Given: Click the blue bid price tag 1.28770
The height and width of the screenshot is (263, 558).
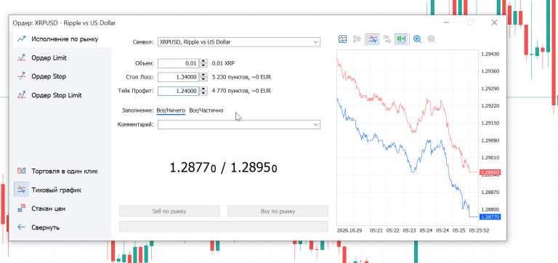Looking at the screenshot, I should click(490, 217).
